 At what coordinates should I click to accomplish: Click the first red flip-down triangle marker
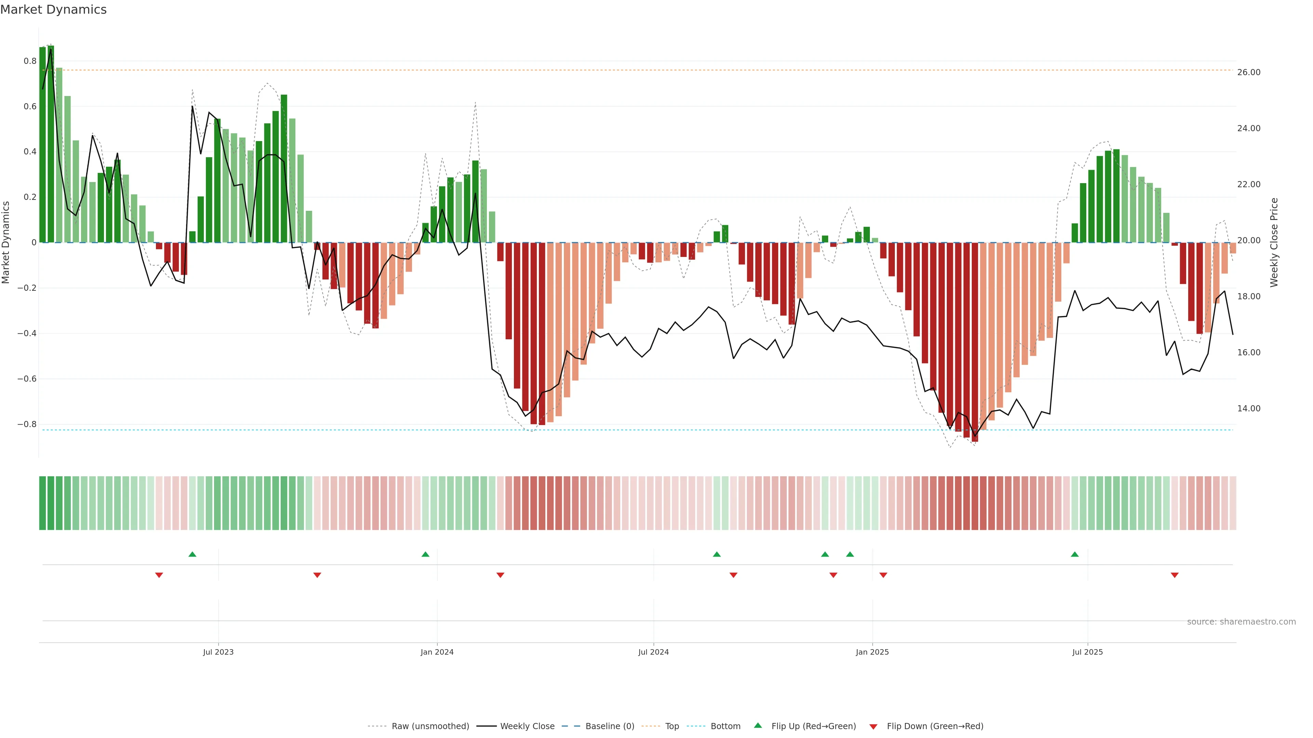(159, 575)
